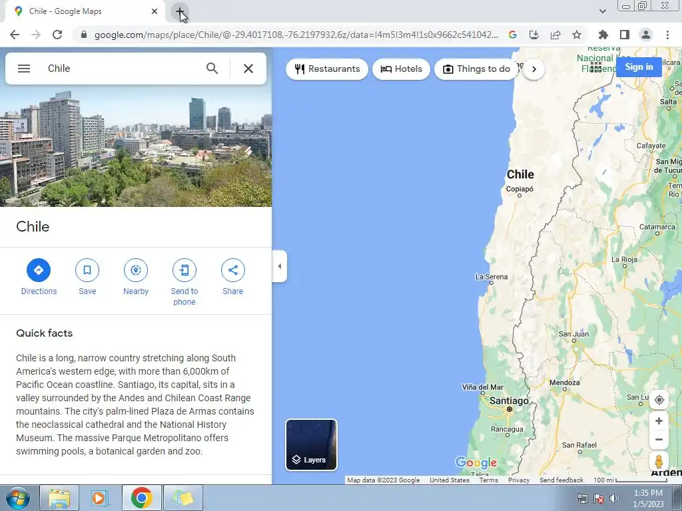
Task: Go back in browser history
Action: click(15, 35)
